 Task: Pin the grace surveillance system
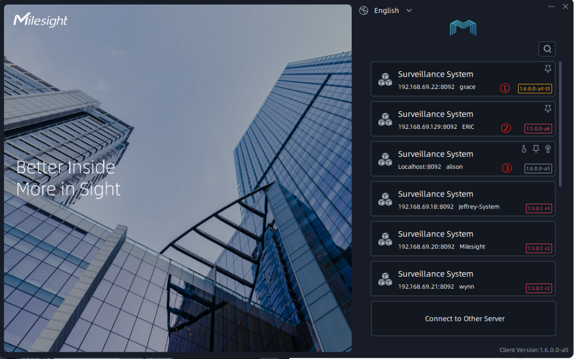pyautogui.click(x=548, y=69)
